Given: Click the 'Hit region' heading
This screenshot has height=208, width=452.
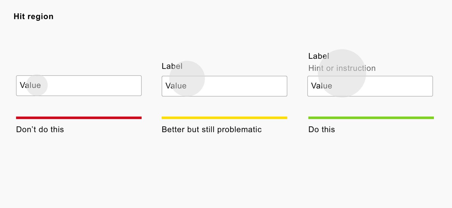Looking at the screenshot, I should coord(33,16).
